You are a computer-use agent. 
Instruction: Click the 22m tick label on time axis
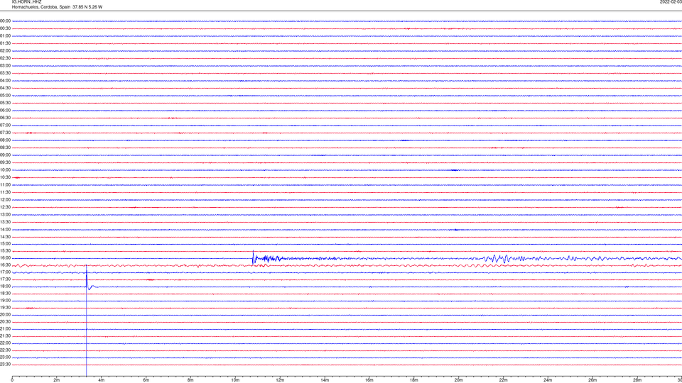pyautogui.click(x=503, y=380)
